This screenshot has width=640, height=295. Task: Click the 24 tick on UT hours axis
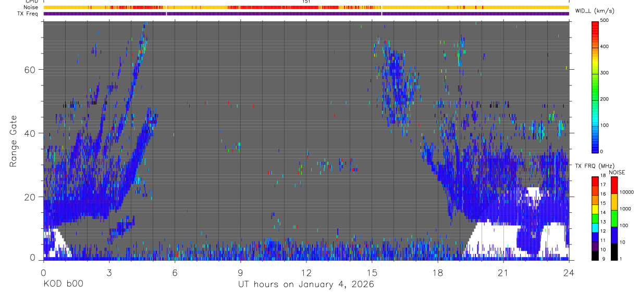pos(569,272)
